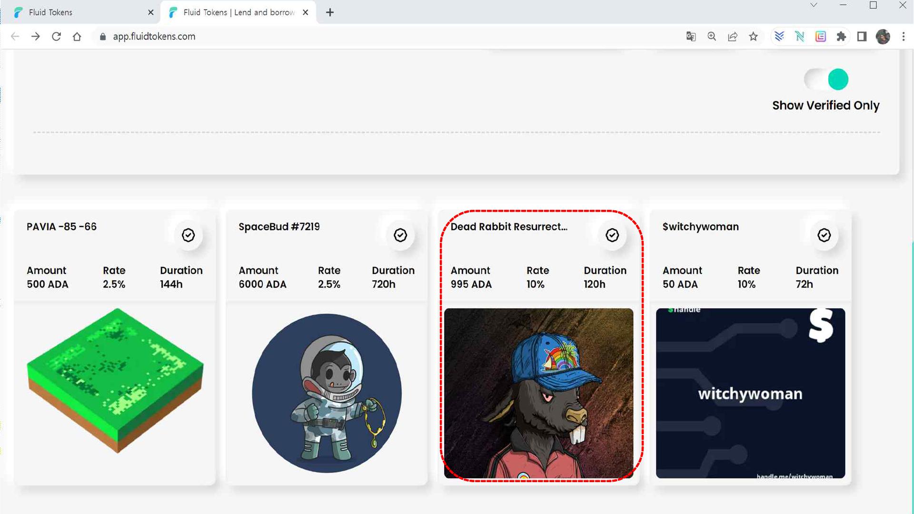Click the 2.5% rate on PAVIA card

tap(114, 284)
